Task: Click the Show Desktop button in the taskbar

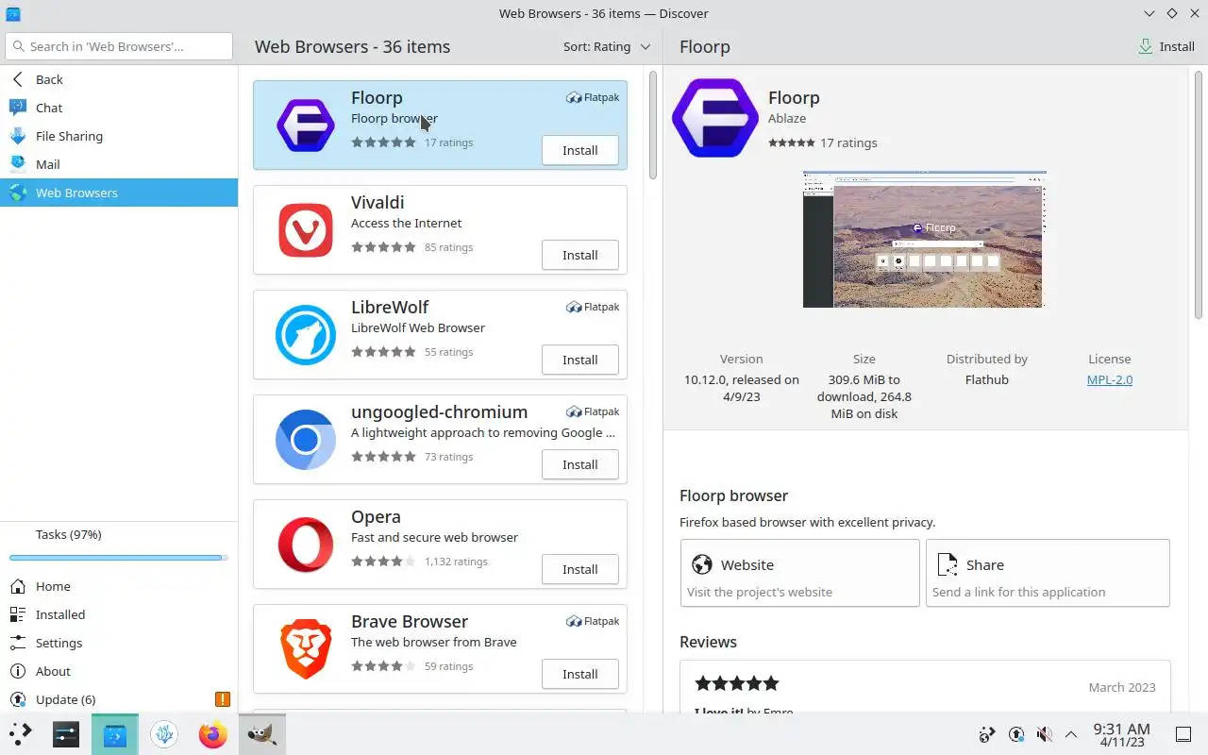Action: tap(1183, 734)
